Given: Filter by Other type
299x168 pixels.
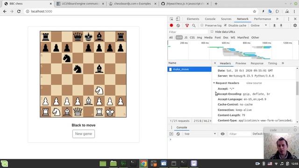Looking at the screenshot, I should pyautogui.click(x=255, y=37).
